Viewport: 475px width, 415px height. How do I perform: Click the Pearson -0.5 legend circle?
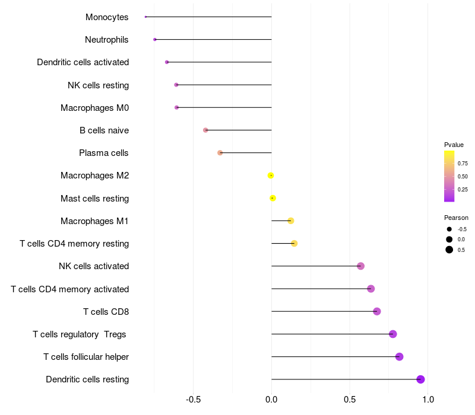pos(449,229)
